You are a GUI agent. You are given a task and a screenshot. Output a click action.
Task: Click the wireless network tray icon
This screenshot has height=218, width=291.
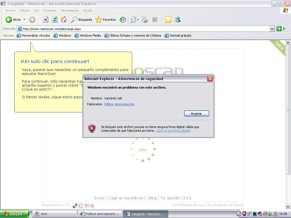[249, 214]
